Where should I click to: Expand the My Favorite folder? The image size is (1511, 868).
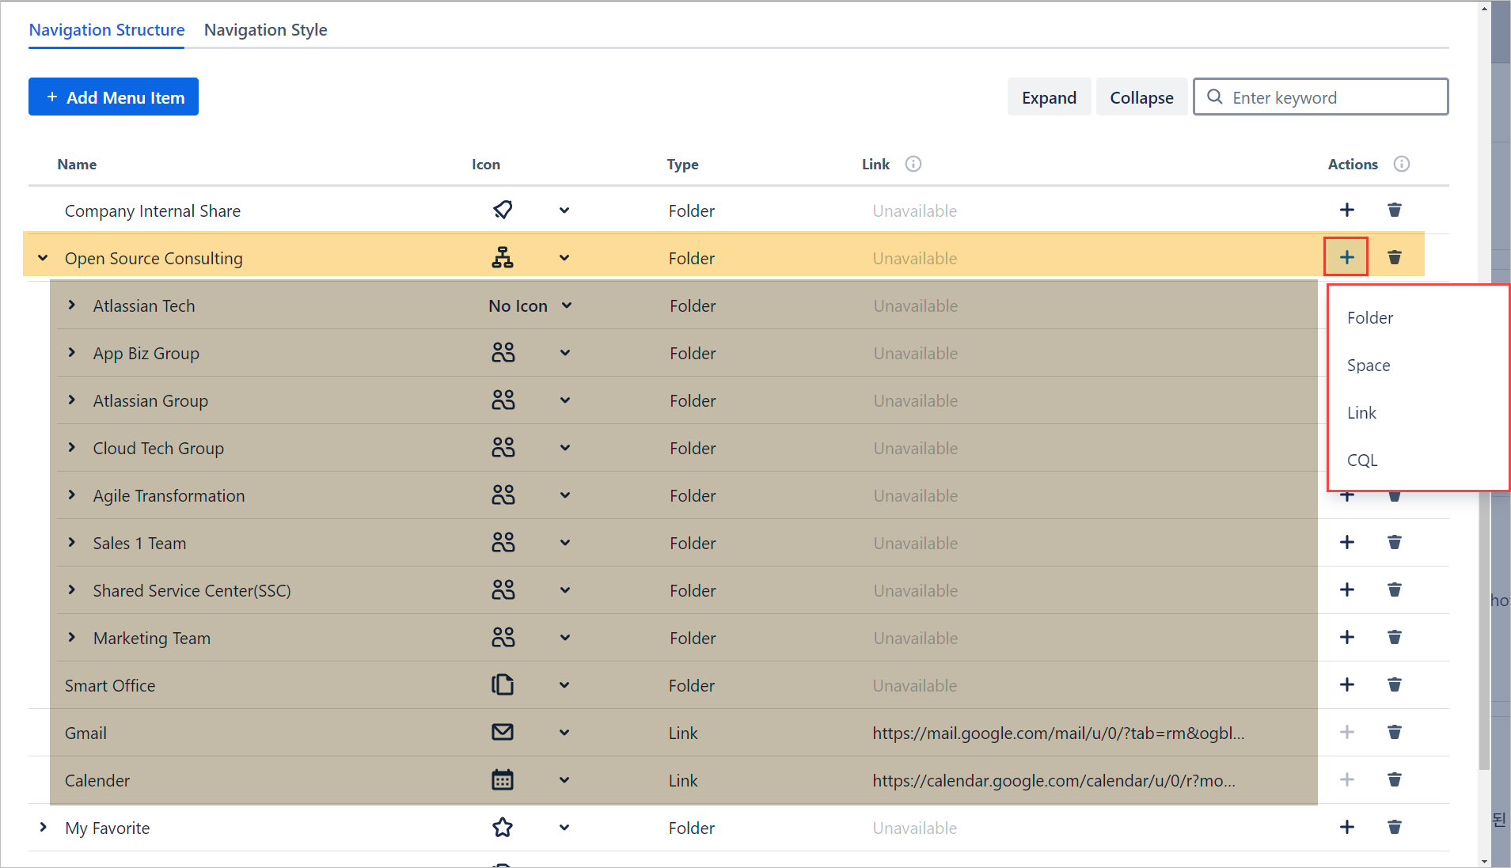click(x=43, y=828)
